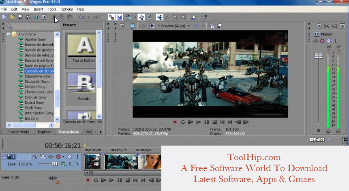Viewport: 349px width, 191px height.
Task: Click Pause under the video preview
Action: click(207, 122)
